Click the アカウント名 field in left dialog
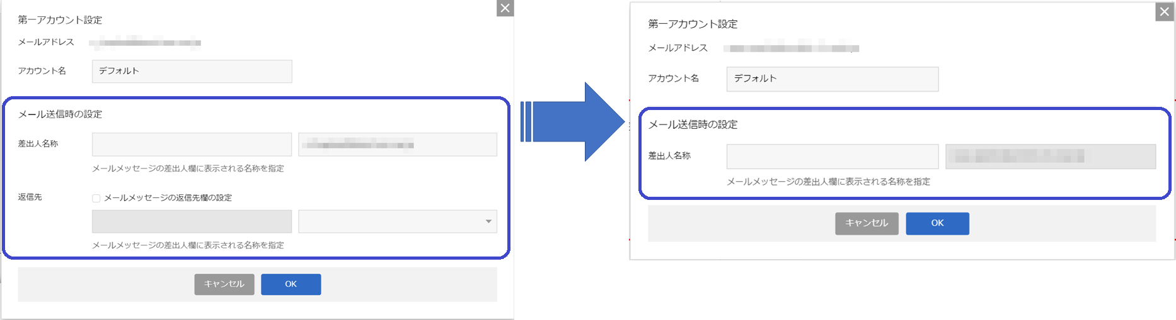The height and width of the screenshot is (320, 1176). [x=192, y=71]
